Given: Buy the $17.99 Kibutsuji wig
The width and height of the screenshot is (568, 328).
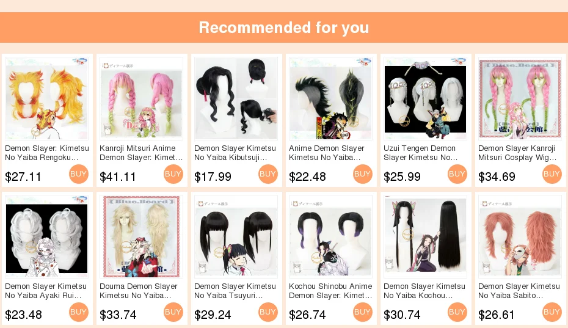Looking at the screenshot, I should [x=268, y=174].
